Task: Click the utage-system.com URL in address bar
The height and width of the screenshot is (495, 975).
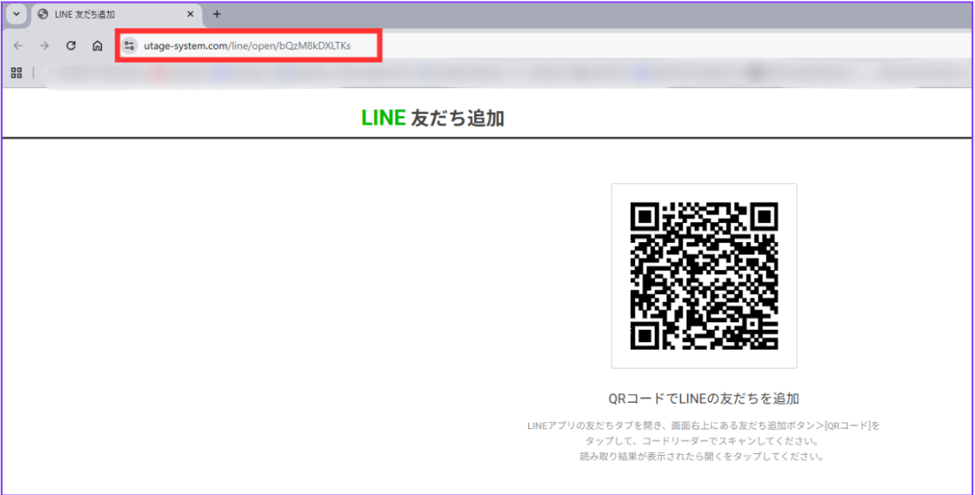Action: [247, 45]
